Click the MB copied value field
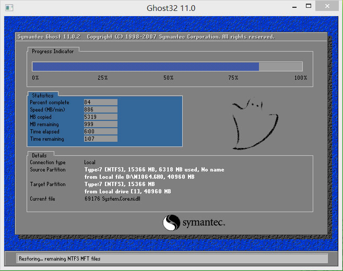Screen dimensions: 343x271 click(x=100, y=117)
